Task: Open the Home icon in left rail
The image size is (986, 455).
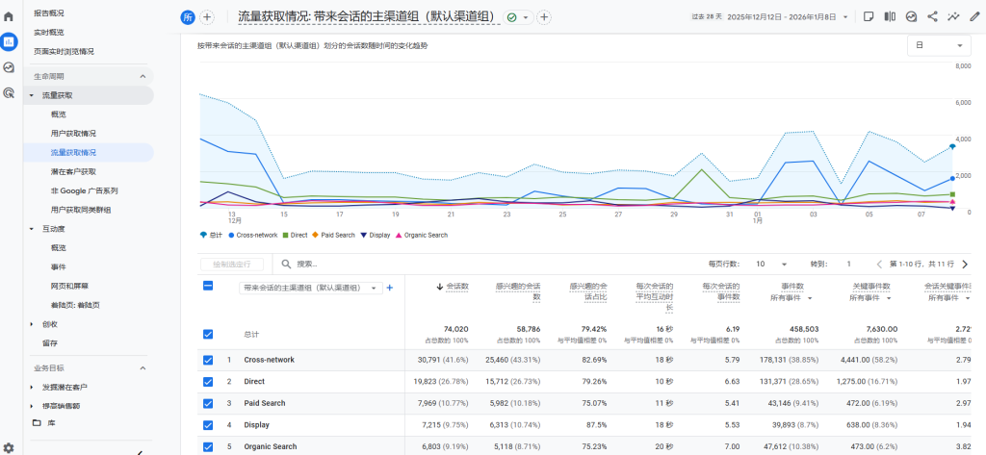Action: click(9, 16)
